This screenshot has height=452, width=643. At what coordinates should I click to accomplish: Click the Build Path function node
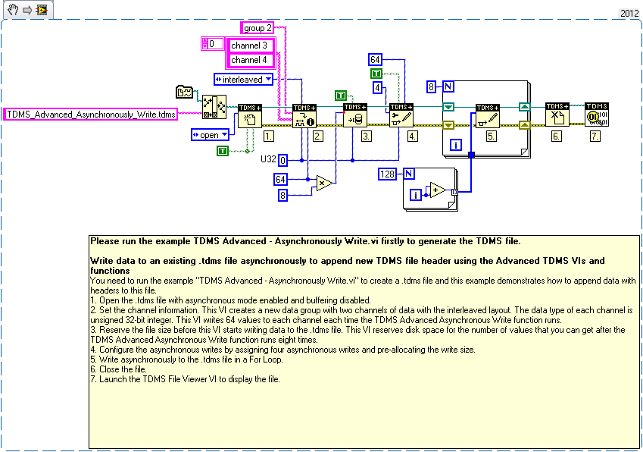214,107
